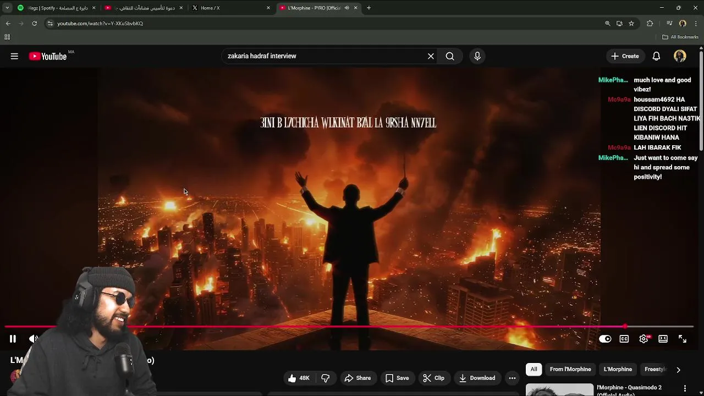Click the progress bar scrubber dot
704x396 pixels.
[625, 327]
